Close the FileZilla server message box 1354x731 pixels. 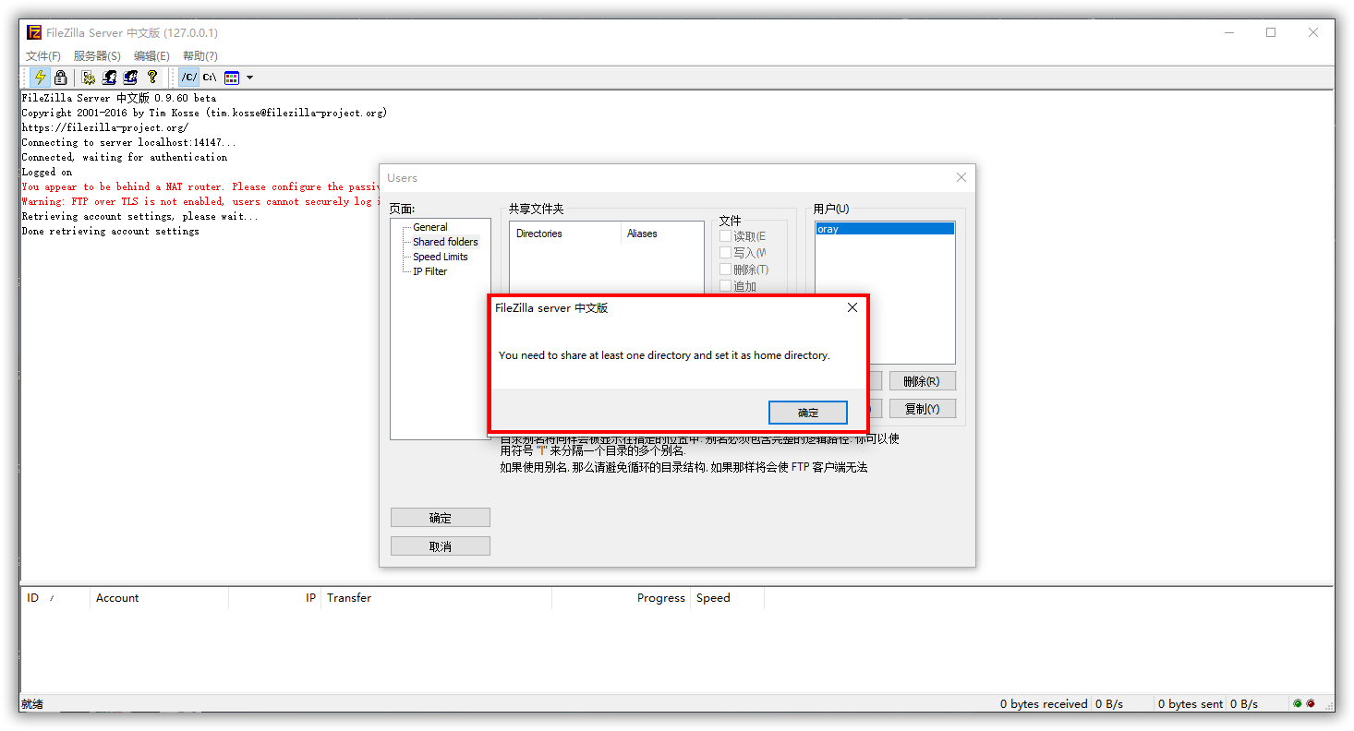click(852, 307)
